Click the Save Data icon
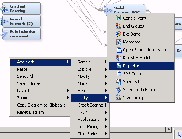This screenshot has width=182, height=139. 118,82
